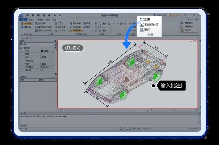Collapse the 一般设置 general settings group
219x145 pixels.
[x=21, y=48]
